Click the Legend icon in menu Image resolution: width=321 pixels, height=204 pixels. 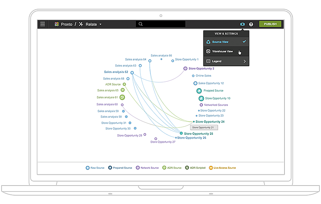208,61
